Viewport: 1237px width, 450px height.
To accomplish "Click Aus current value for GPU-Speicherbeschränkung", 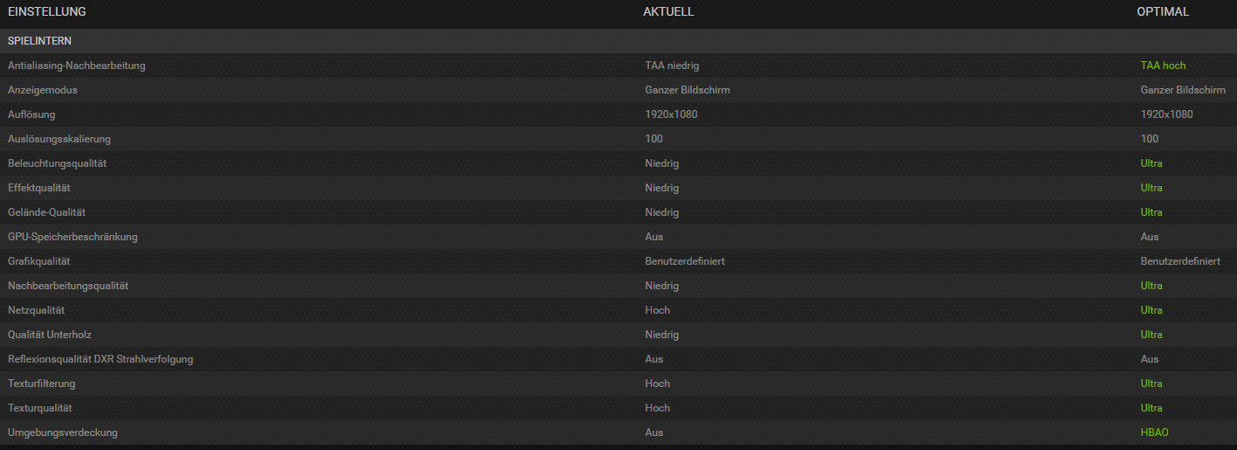I will 654,237.
